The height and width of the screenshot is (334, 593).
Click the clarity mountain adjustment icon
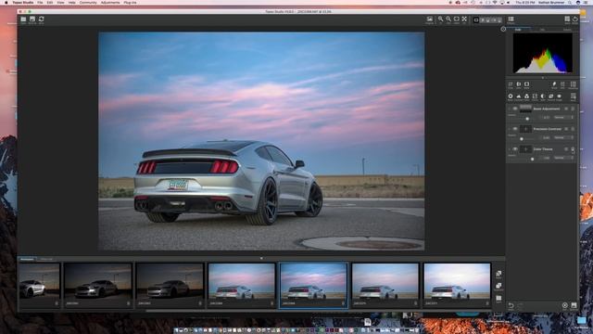coord(519,96)
